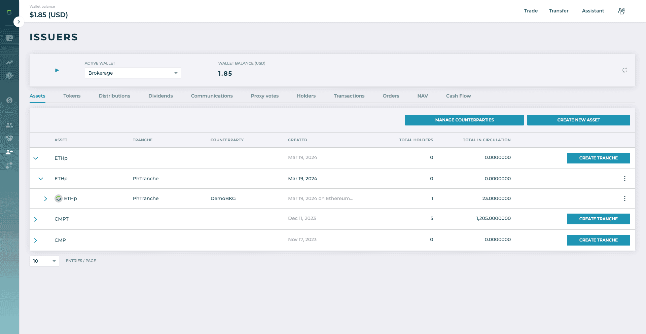This screenshot has height=334, width=646.
Task: Open the Cash Flow tab
Action: (458, 96)
